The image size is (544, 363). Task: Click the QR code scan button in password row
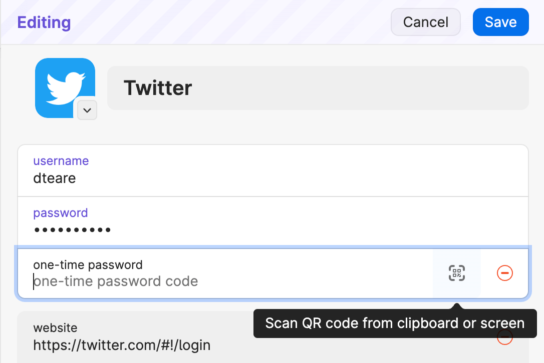point(456,273)
